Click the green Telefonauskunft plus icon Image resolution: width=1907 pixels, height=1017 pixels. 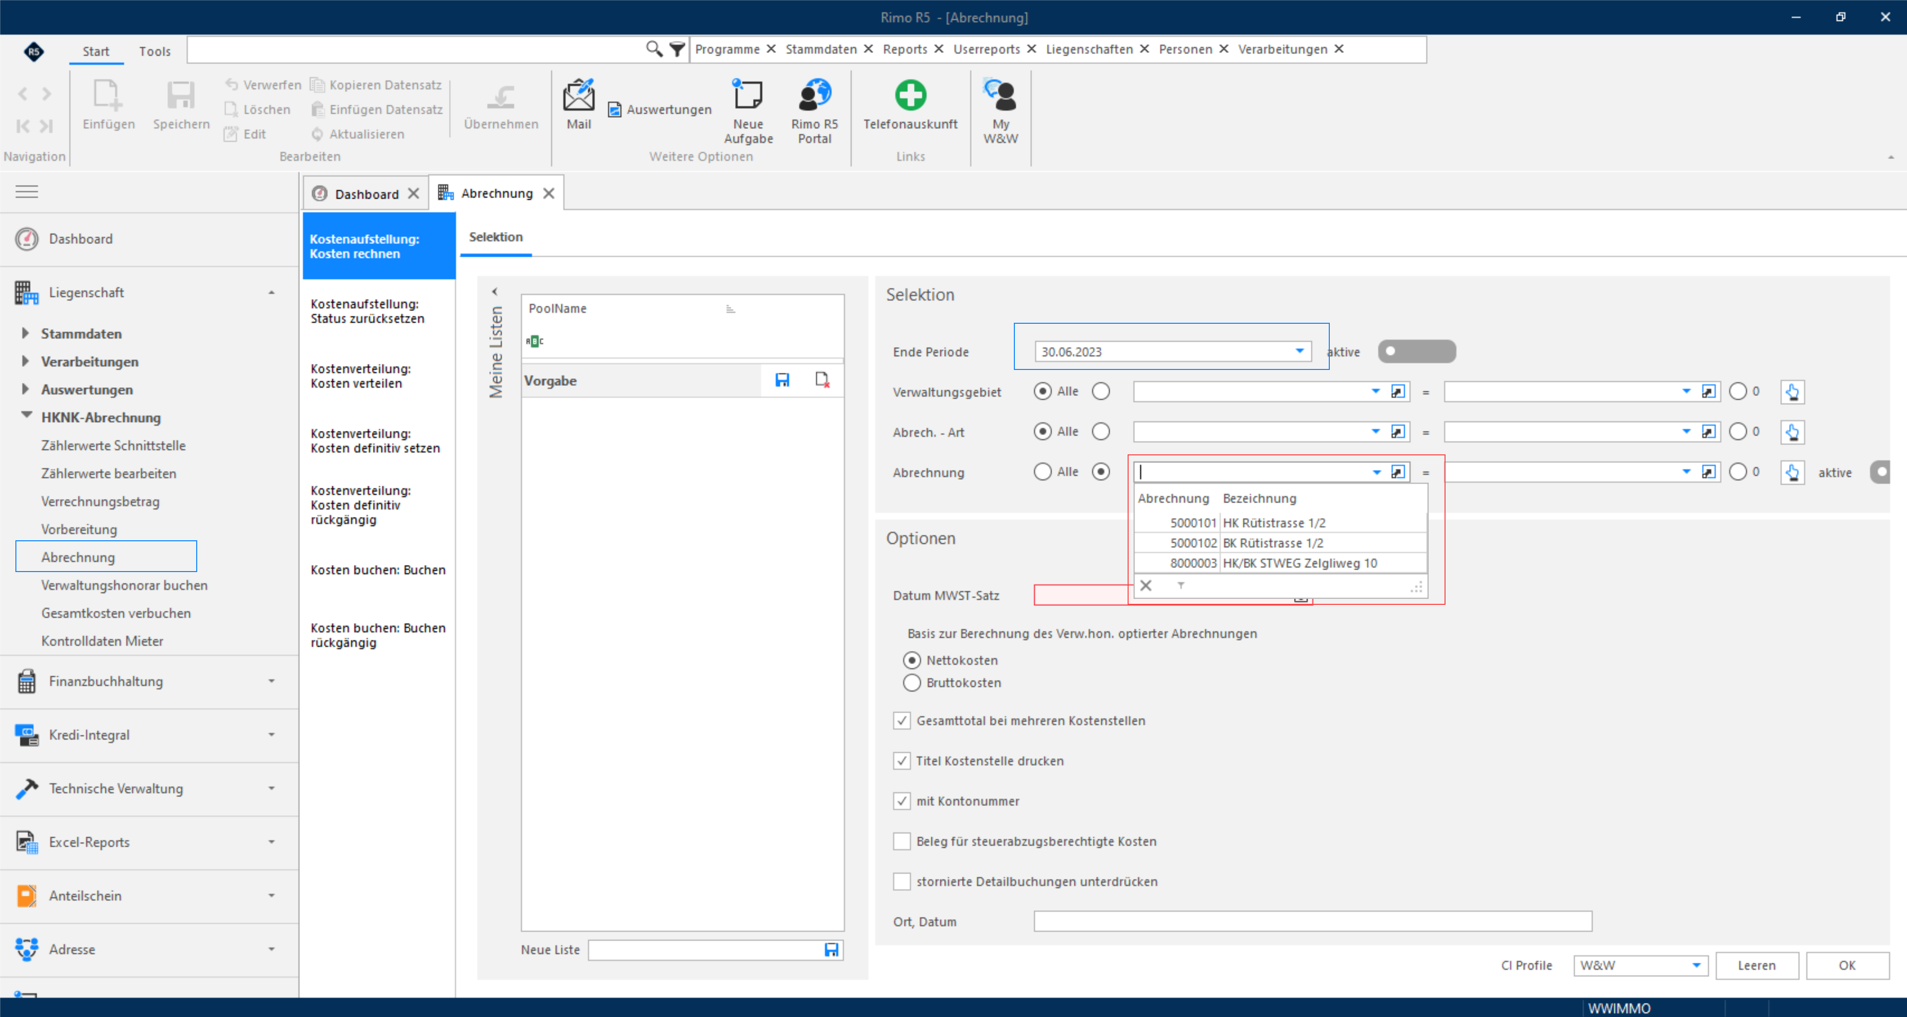pyautogui.click(x=910, y=95)
